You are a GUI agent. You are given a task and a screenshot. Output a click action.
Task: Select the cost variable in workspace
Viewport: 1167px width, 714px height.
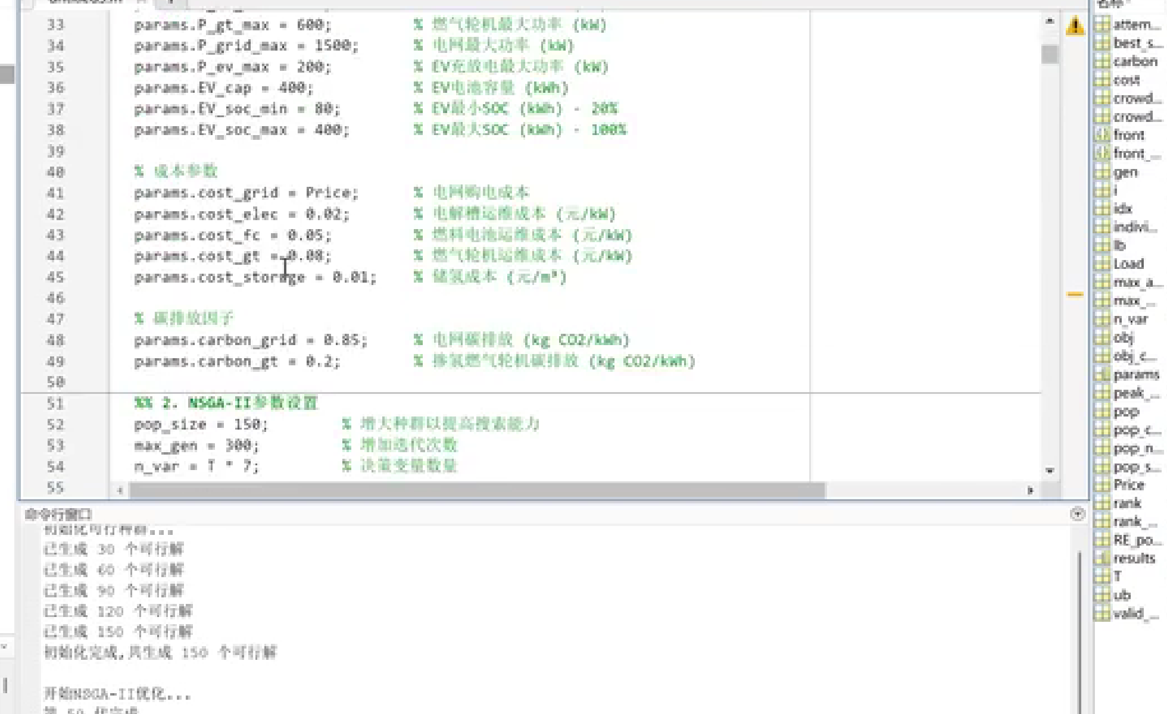(x=1127, y=80)
